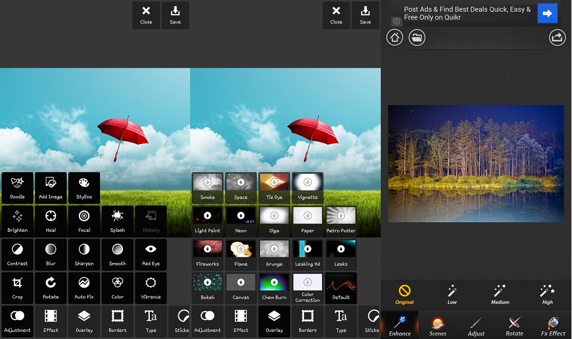Select Original enhancement level
572x339 pixels.
(x=404, y=294)
